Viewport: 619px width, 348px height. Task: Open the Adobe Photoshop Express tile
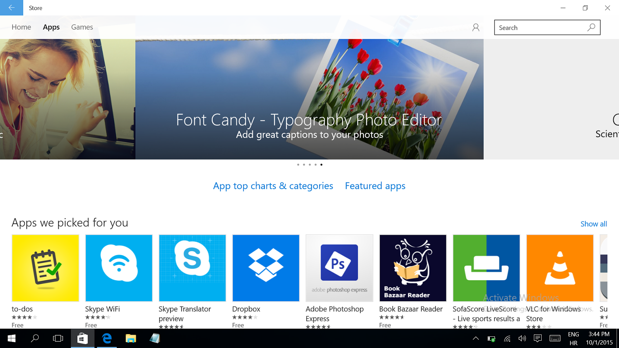339,268
